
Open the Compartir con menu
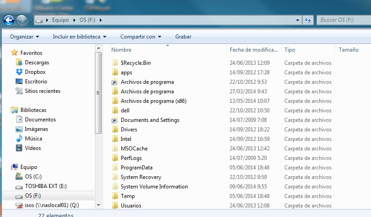coord(141,37)
